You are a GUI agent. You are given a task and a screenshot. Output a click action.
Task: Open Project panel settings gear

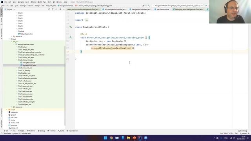[60, 9]
